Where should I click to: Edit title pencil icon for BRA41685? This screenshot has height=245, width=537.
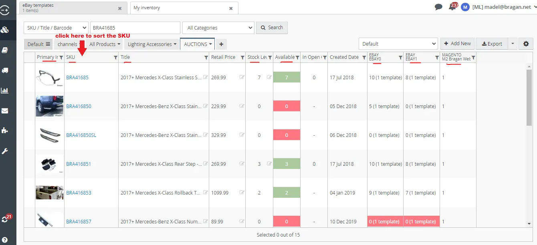(x=206, y=77)
